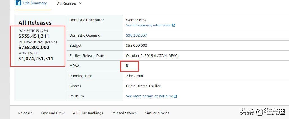This screenshot has height=119, width=289.
Task: Switch to Cast and Crew section
Action: click(x=53, y=113)
